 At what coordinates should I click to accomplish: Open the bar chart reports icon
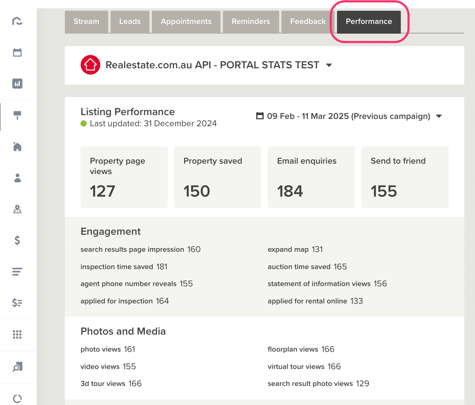click(x=17, y=84)
